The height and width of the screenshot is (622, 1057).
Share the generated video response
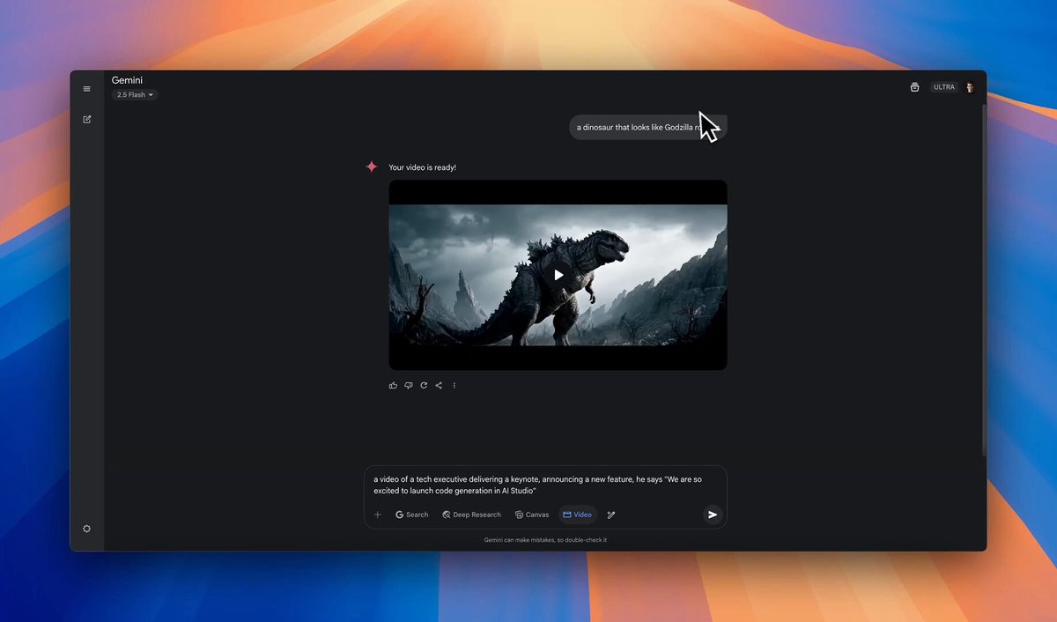(x=439, y=385)
